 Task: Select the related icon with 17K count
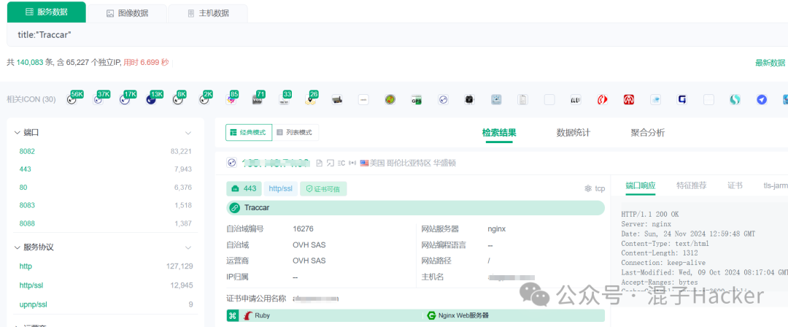125,99
